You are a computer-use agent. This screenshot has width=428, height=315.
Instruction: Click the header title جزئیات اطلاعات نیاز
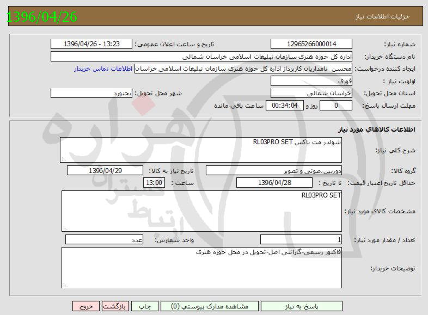pos(382,17)
